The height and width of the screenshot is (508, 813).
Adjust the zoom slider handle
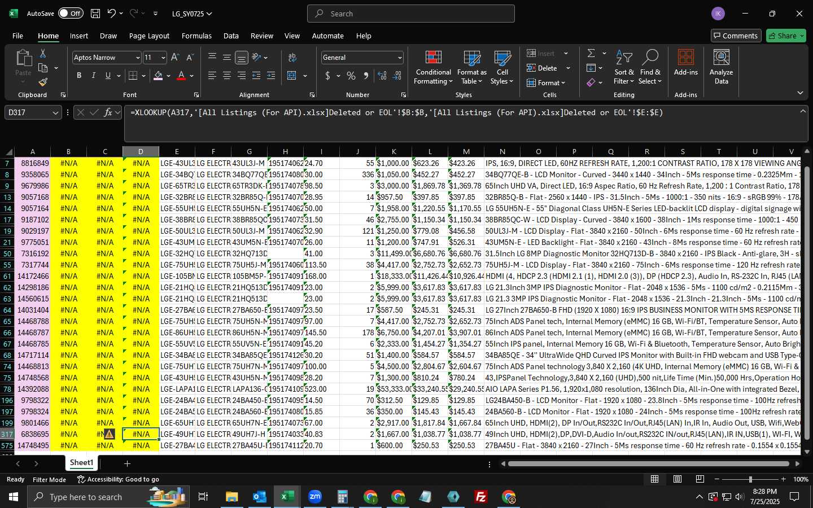[x=750, y=479]
